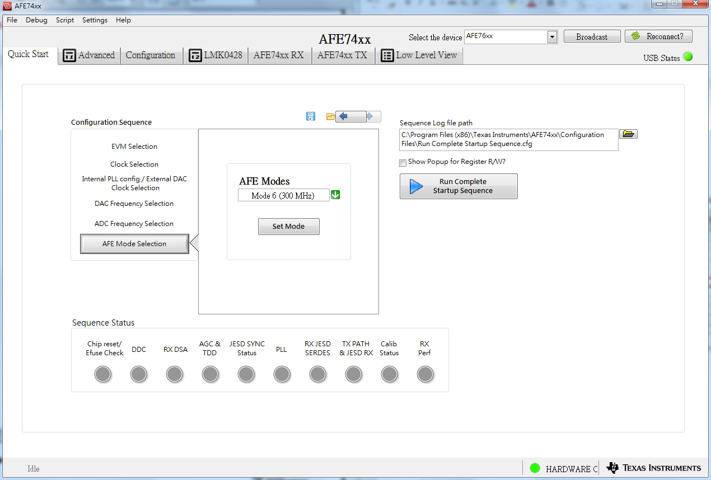Switch to the Advanced tab
711x480 pixels.
click(x=89, y=55)
